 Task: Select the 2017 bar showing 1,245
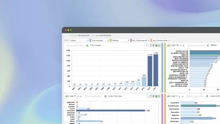coord(156,70)
